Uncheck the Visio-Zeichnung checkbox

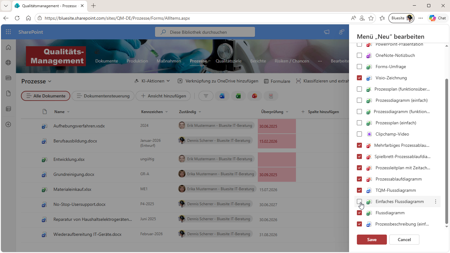359,78
